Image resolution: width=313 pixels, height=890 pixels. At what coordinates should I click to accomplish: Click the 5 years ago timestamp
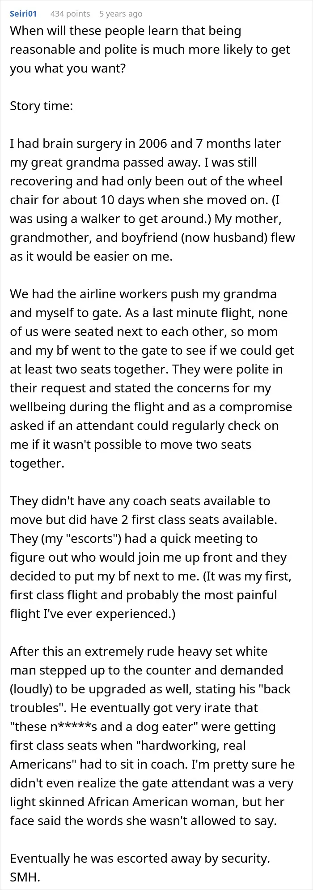121,14
